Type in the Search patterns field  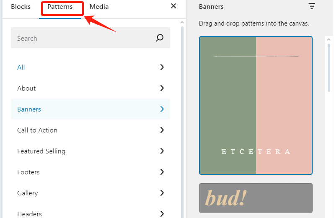point(84,38)
